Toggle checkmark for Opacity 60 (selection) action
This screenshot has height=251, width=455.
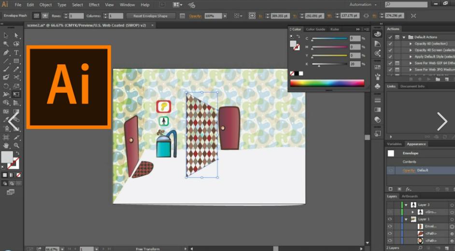[x=390, y=44]
